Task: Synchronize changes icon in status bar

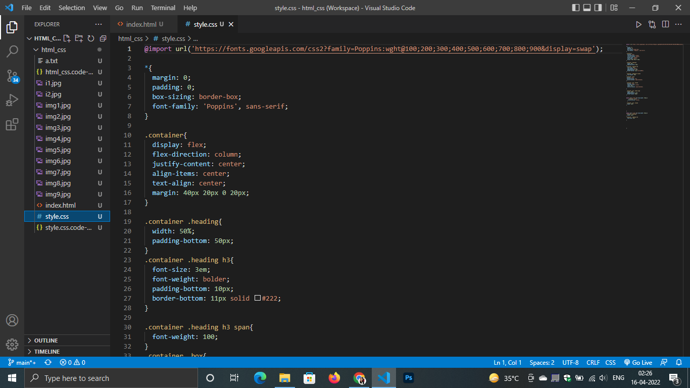Action: pyautogui.click(x=48, y=363)
